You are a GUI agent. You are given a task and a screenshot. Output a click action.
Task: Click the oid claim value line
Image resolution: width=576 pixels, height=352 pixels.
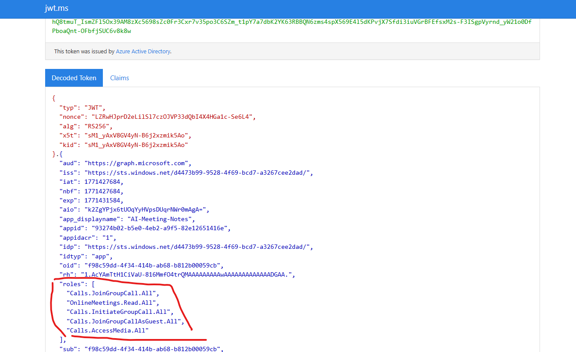point(142,265)
